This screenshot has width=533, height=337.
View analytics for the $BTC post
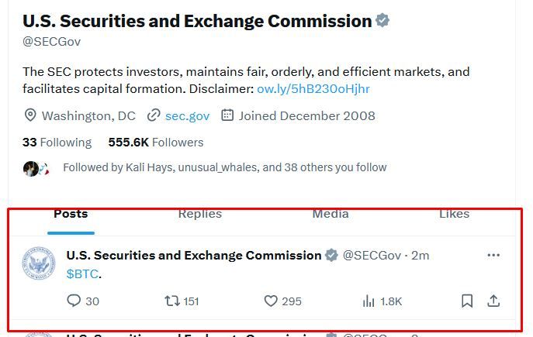[x=369, y=301]
